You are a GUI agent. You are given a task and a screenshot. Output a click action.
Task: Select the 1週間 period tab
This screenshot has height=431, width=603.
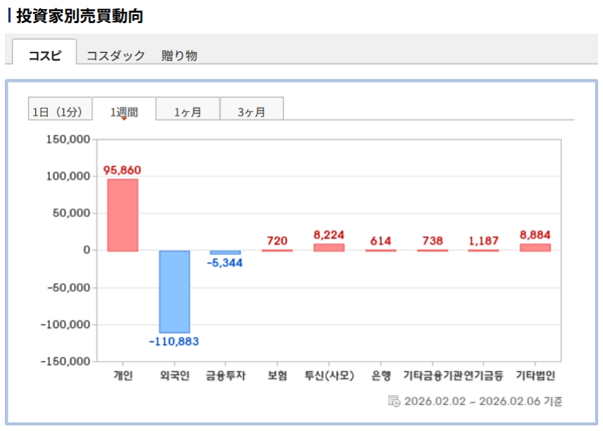point(123,111)
